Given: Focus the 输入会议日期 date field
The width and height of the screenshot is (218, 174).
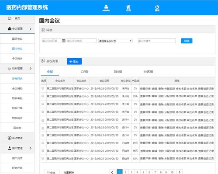Looking at the screenshot, I should click(54, 41).
